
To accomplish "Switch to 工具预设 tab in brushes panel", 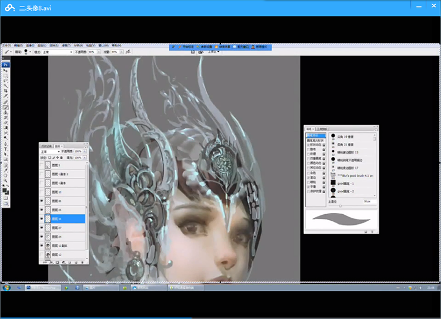I will (x=322, y=129).
